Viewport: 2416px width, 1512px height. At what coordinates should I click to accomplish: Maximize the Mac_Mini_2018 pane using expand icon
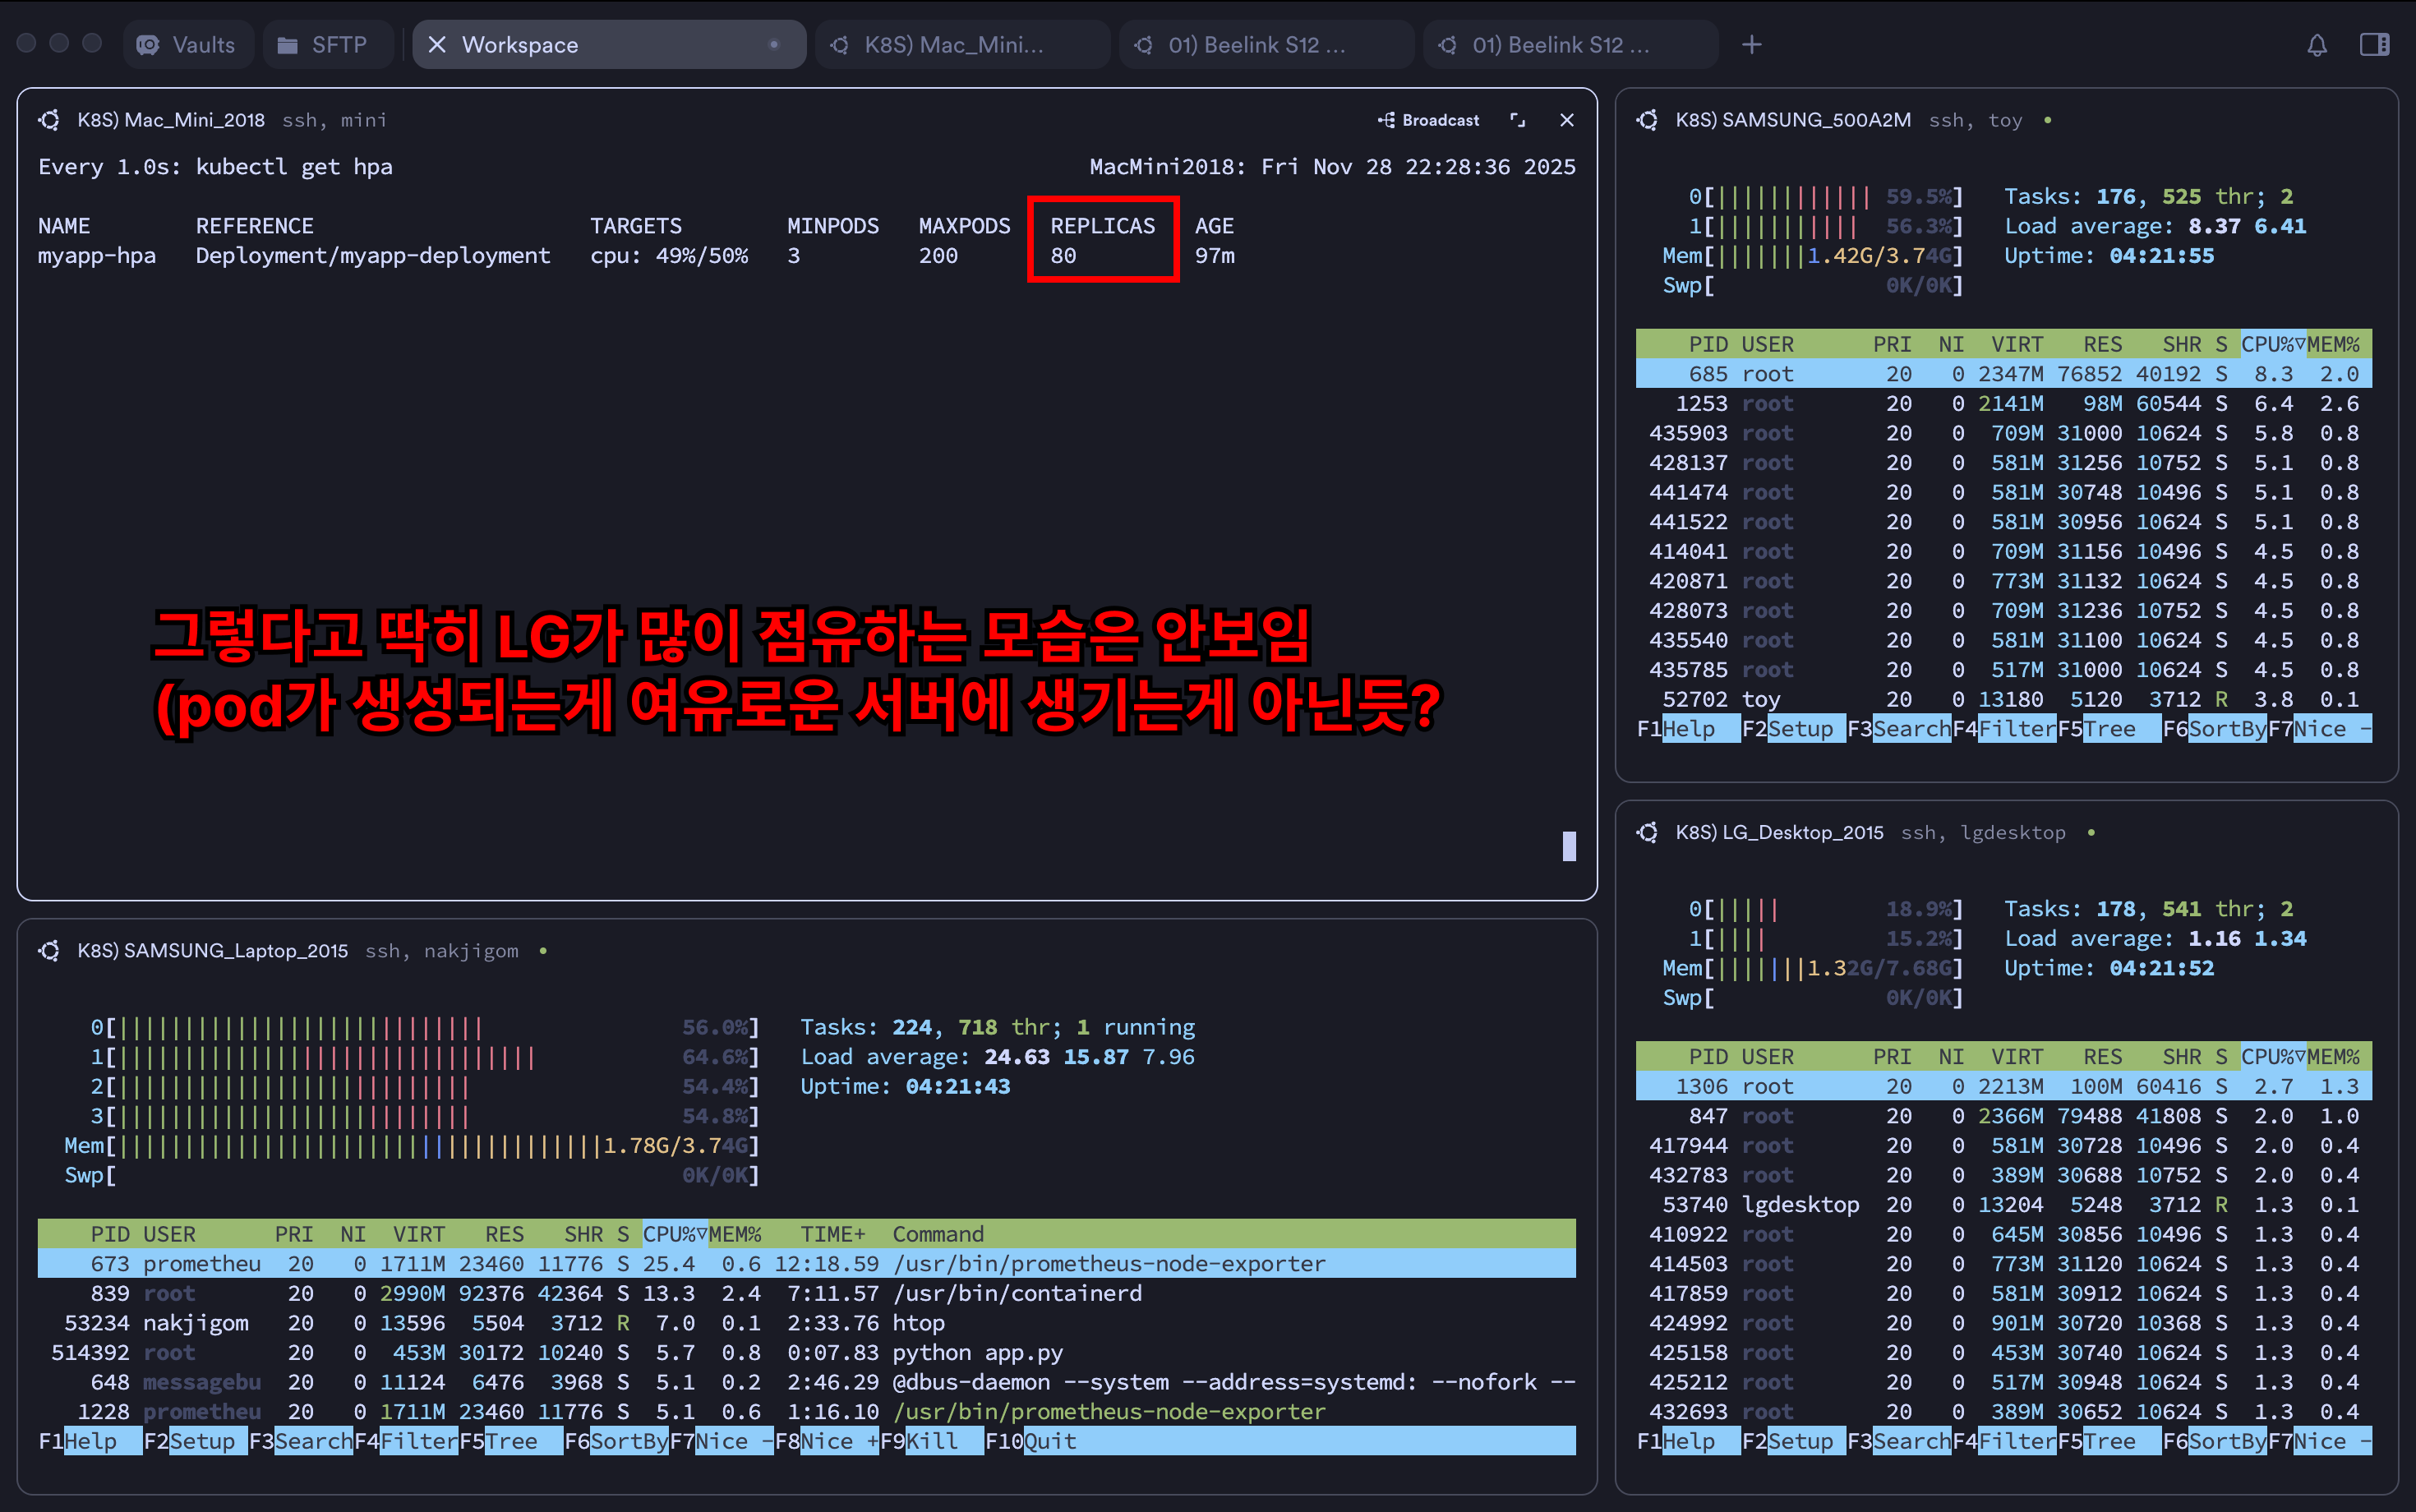(x=1517, y=120)
